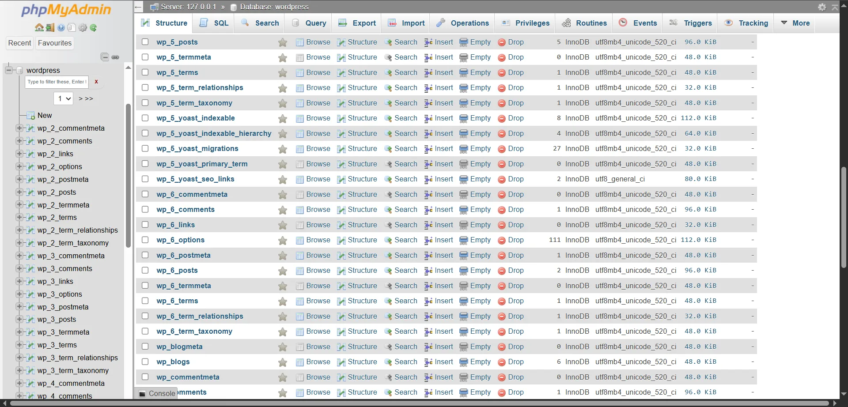This screenshot has height=407, width=848.
Task: Go to phpMyAdmin home icon
Action: pos(39,28)
